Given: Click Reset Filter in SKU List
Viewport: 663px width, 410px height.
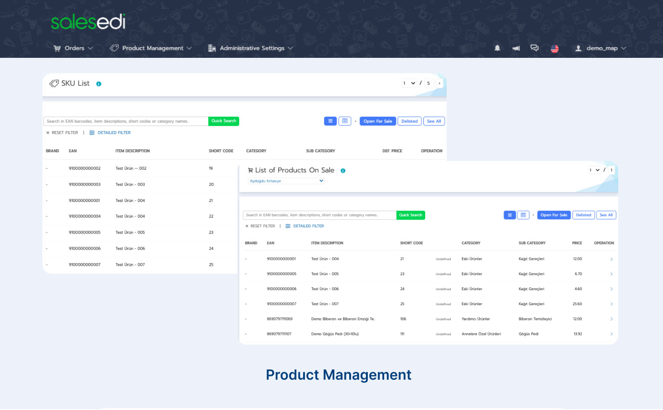Looking at the screenshot, I should pyautogui.click(x=62, y=133).
